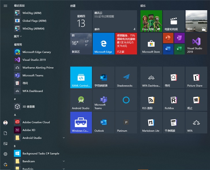The height and width of the screenshot is (170, 210).
Task: Click the letter A section header
Action: tap(15, 115)
